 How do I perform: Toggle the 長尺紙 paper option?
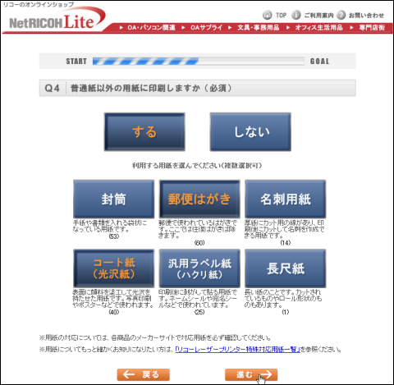286,268
